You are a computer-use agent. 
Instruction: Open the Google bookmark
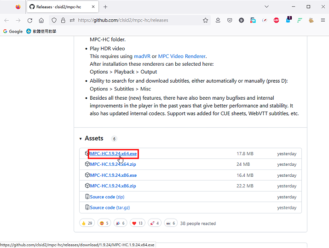coord(13,31)
